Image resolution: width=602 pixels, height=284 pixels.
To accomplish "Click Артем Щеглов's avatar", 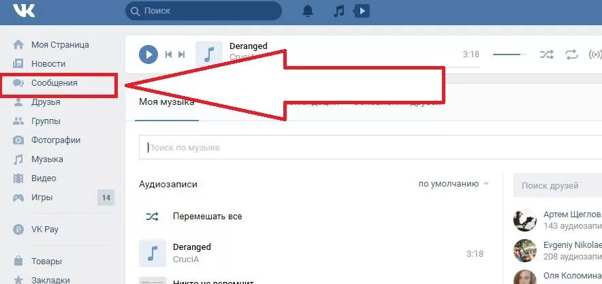I will point(525,220).
